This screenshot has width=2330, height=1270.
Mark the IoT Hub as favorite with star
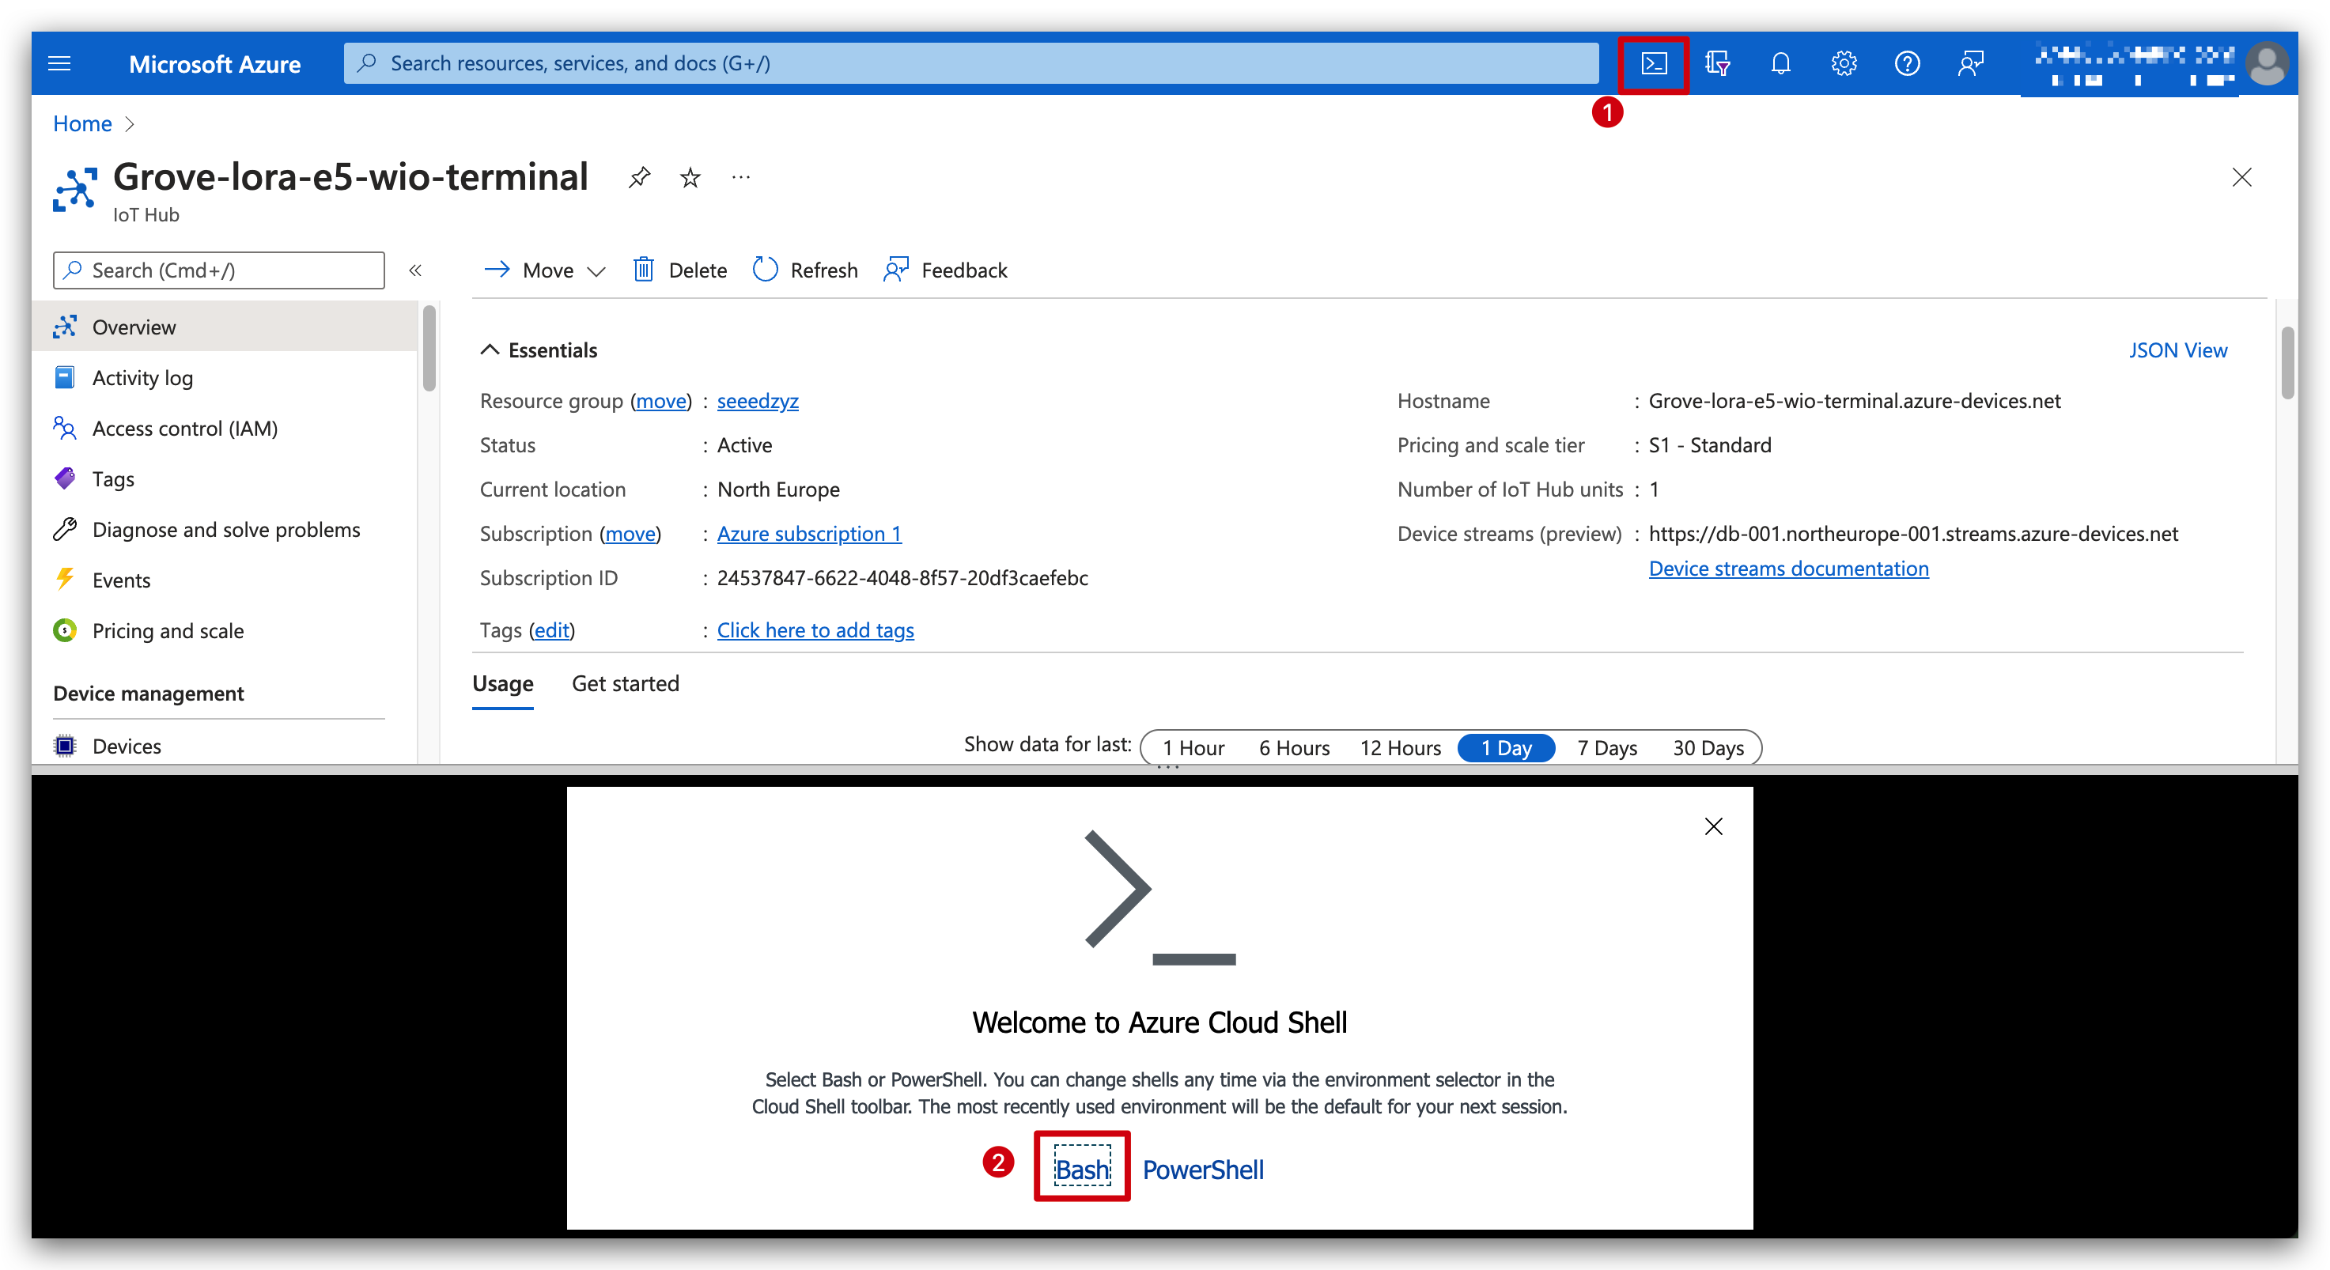click(x=690, y=177)
